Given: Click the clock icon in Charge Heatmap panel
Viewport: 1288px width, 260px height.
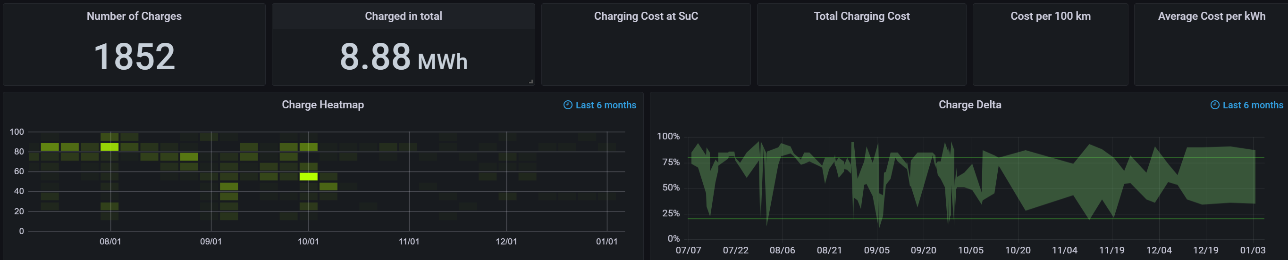Looking at the screenshot, I should coord(567,105).
